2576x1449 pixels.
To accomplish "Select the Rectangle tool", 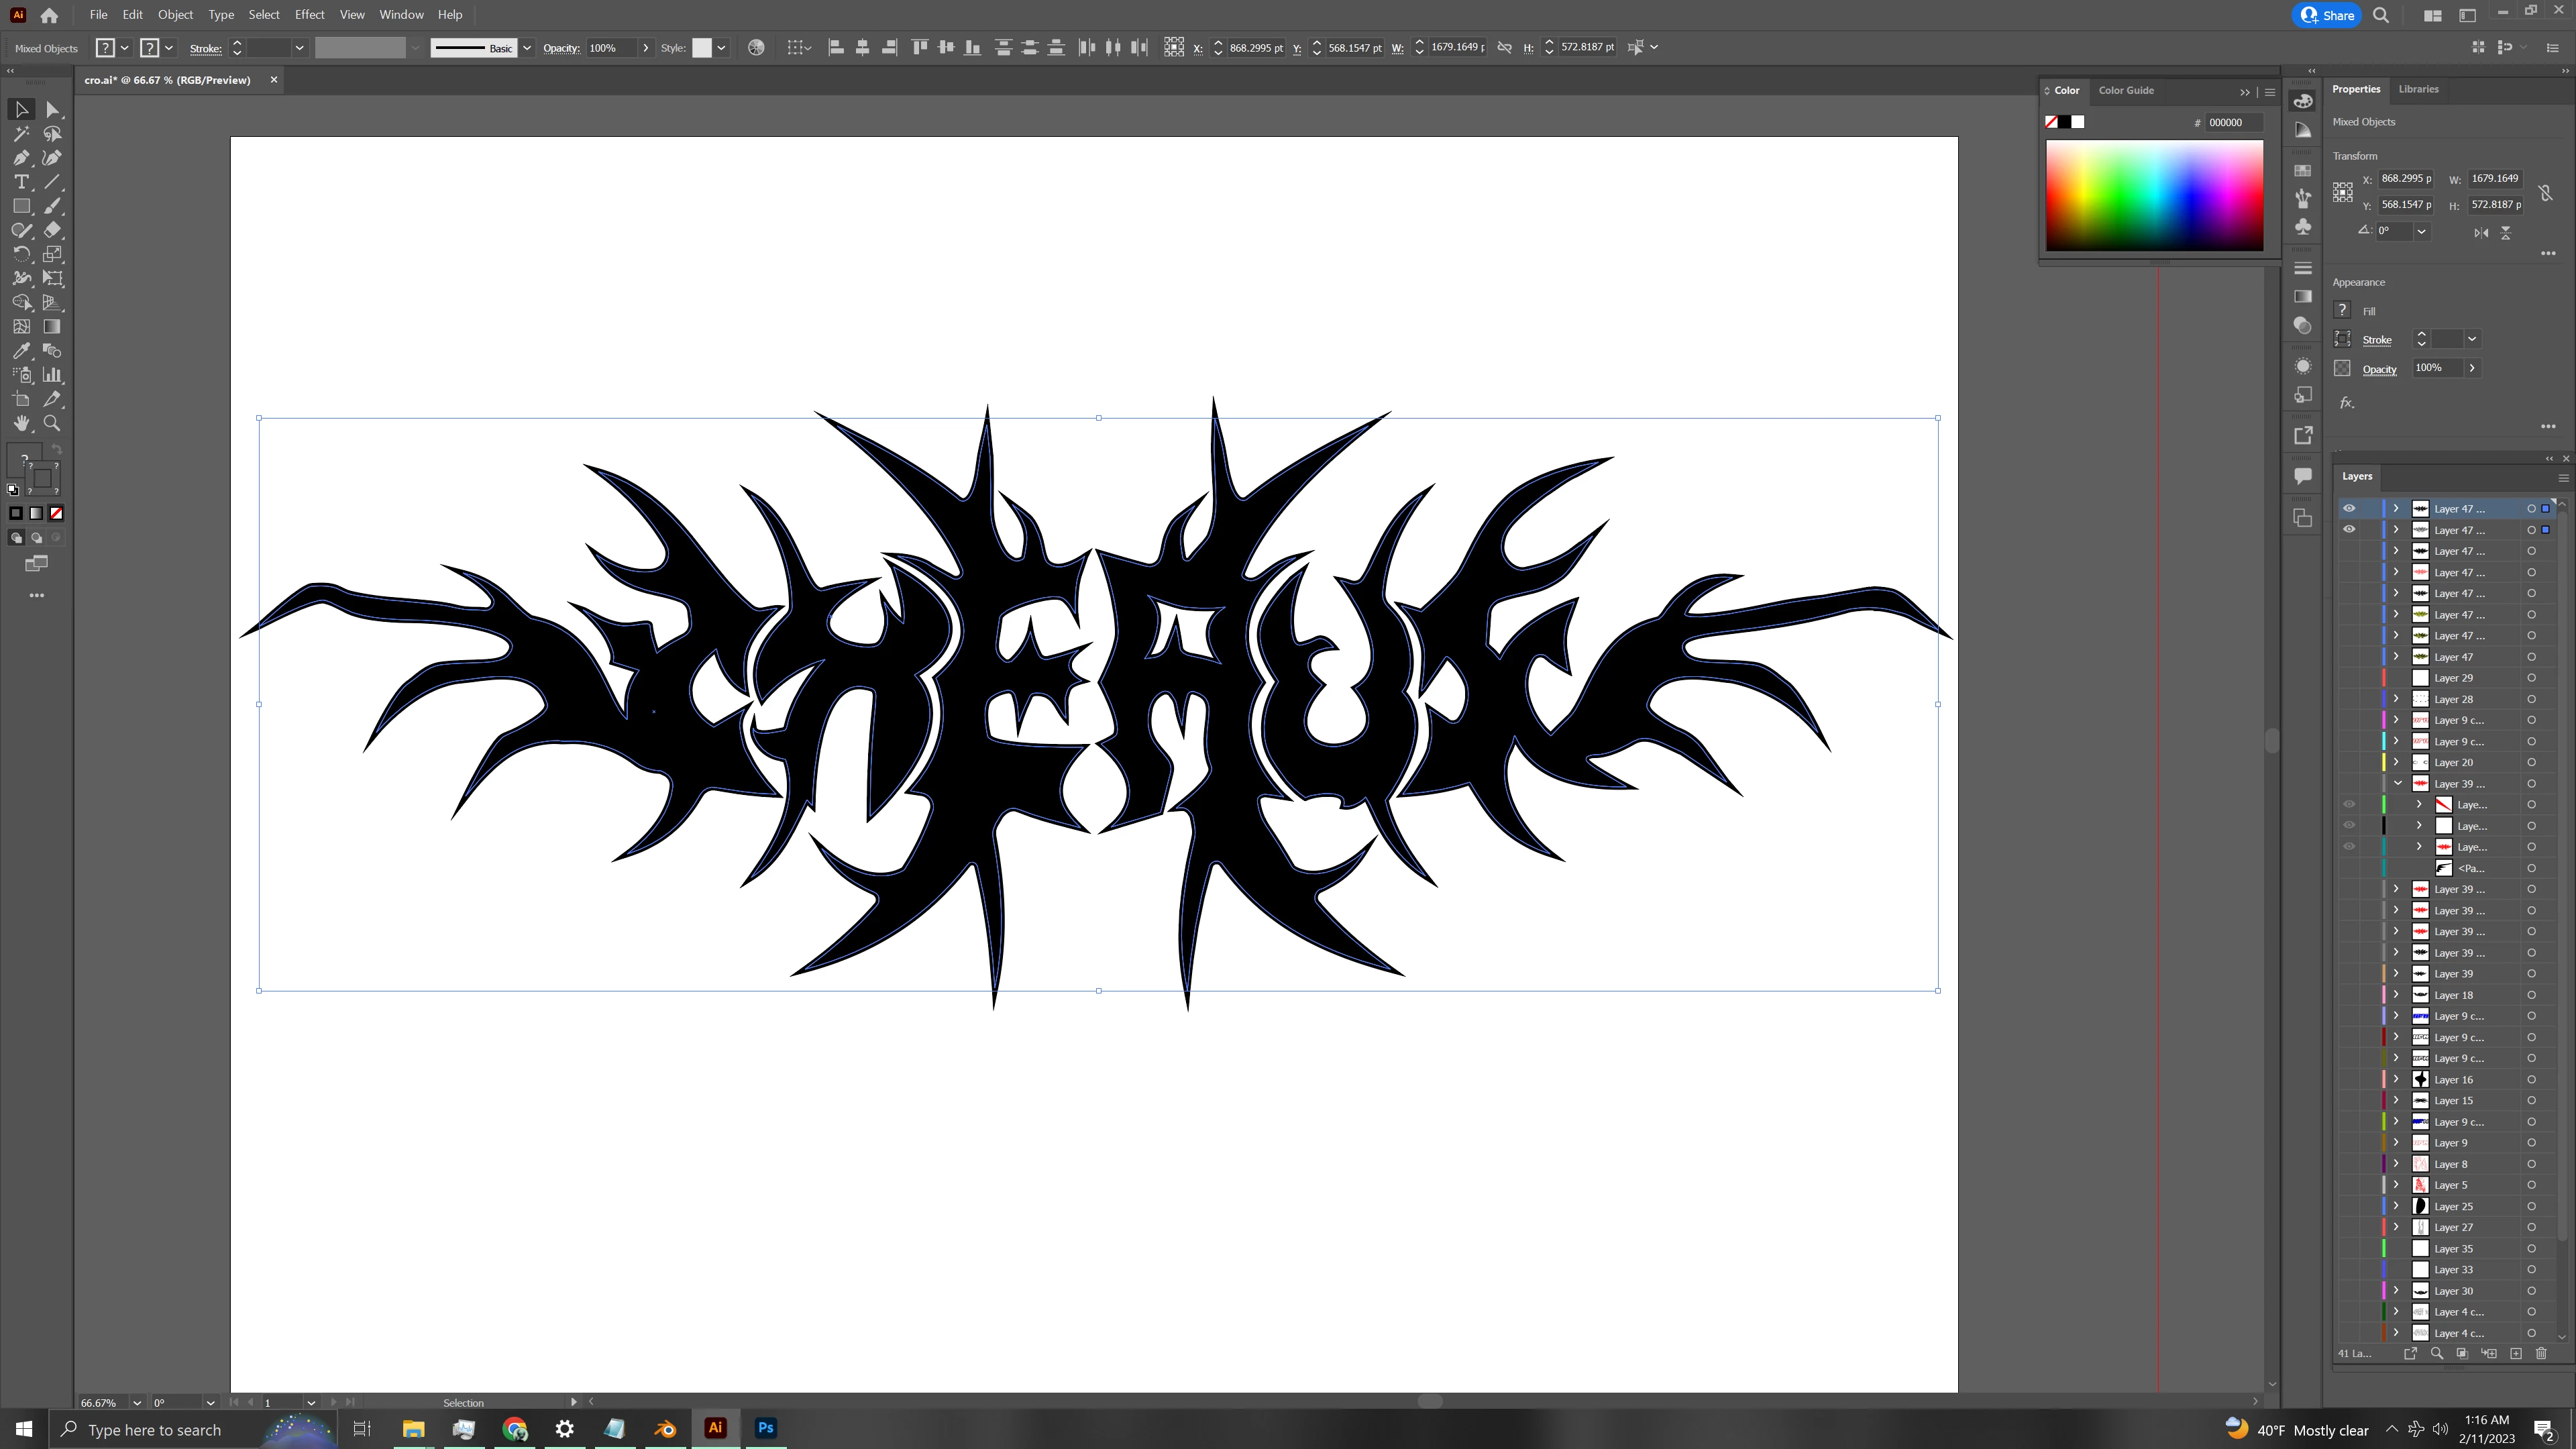I will (x=21, y=206).
